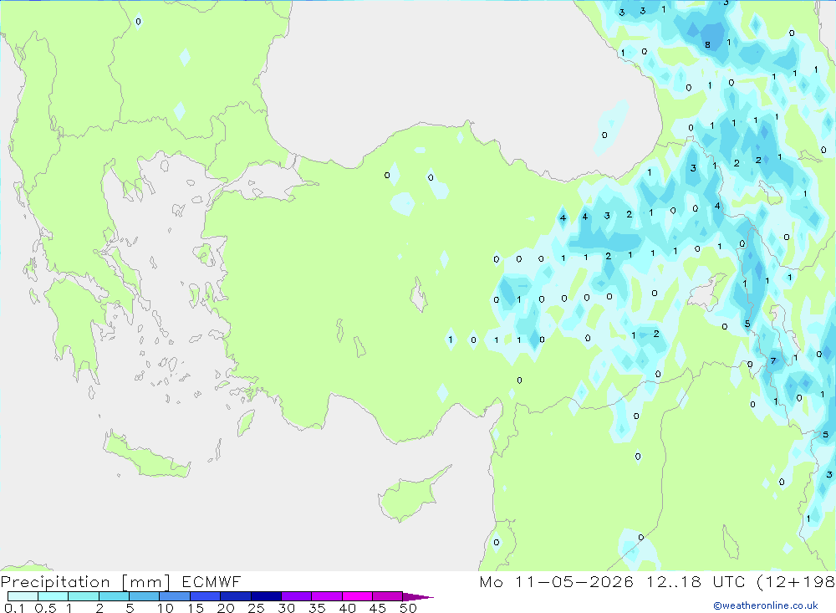Click the 'Mo 11-05-2026' date text
The height and width of the screenshot is (613, 836).
[x=557, y=581]
